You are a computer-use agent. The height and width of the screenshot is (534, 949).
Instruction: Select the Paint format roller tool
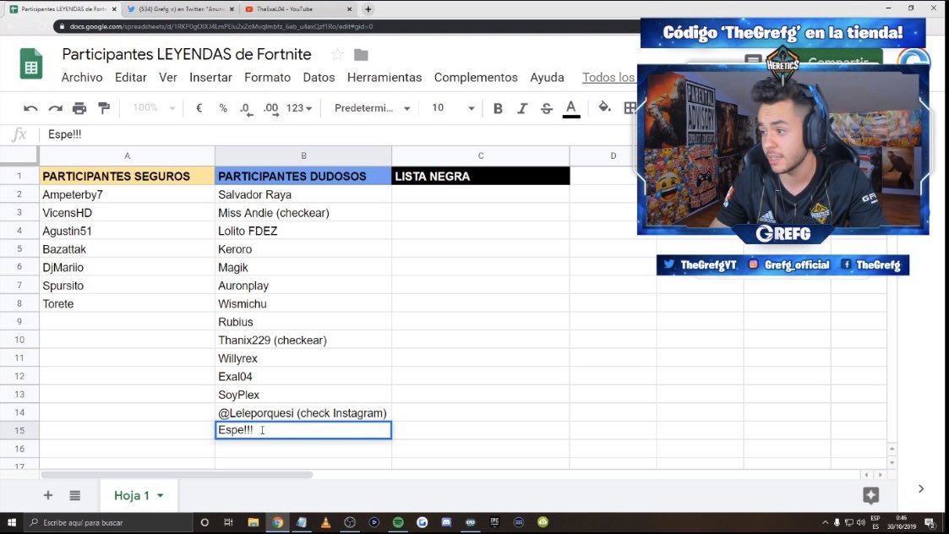tap(104, 108)
